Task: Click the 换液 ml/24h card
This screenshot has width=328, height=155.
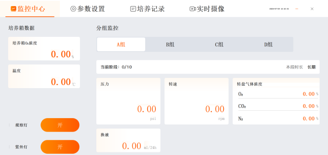Action: click(128, 140)
